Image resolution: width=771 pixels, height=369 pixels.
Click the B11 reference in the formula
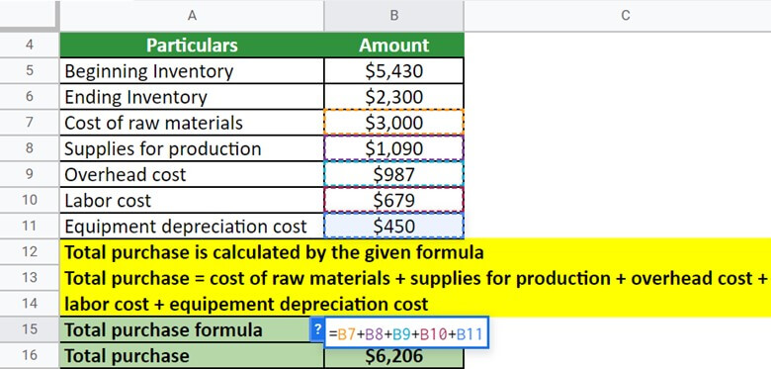tap(470, 334)
